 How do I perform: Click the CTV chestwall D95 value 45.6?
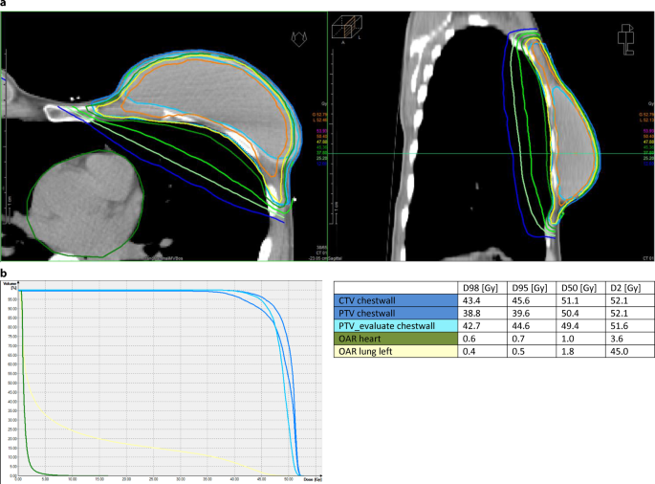coord(521,300)
